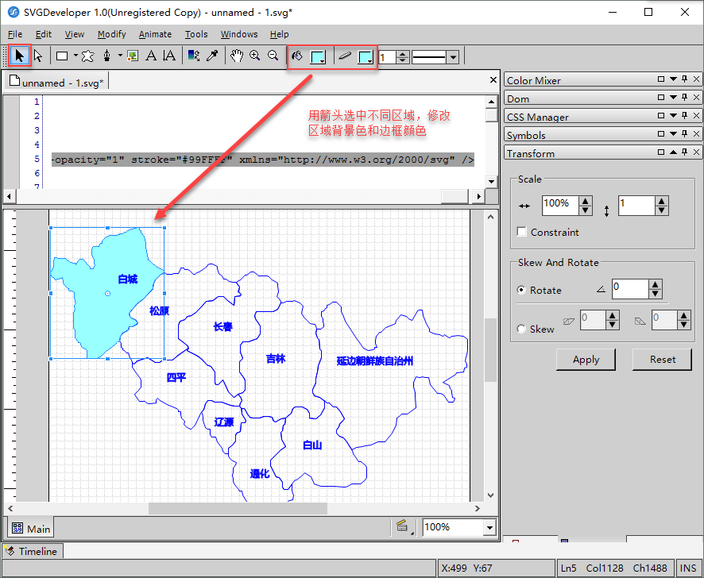This screenshot has width=704, height=578.
Task: Click the movie clapper icon near zoom
Action: [x=403, y=526]
